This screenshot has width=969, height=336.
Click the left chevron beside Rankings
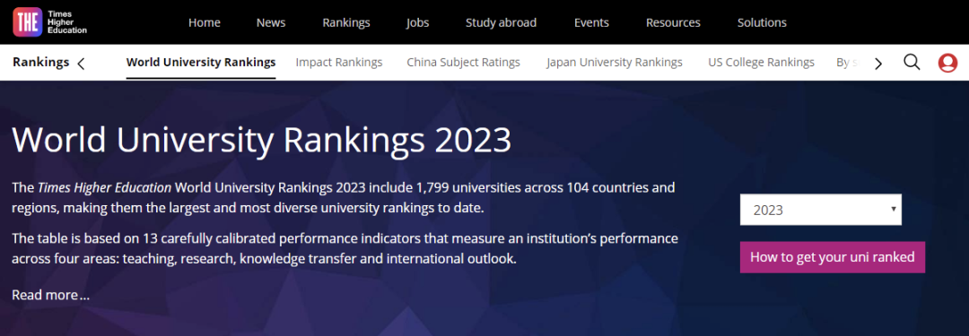[81, 63]
